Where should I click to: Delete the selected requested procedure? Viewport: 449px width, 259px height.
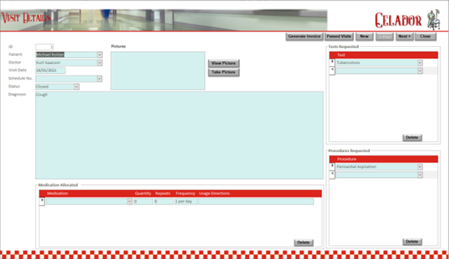[x=412, y=242]
